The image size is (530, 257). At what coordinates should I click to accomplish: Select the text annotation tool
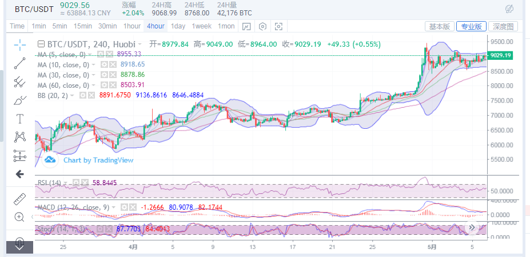20,119
